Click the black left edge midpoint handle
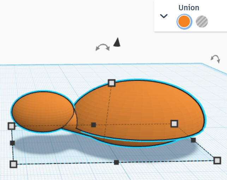Image resolution: width=227 pixels, height=180 pixels. (x=12, y=143)
